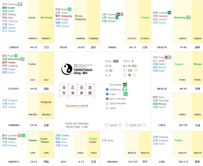
Task: Advance to next decade after 34-43
Action: (120, 125)
